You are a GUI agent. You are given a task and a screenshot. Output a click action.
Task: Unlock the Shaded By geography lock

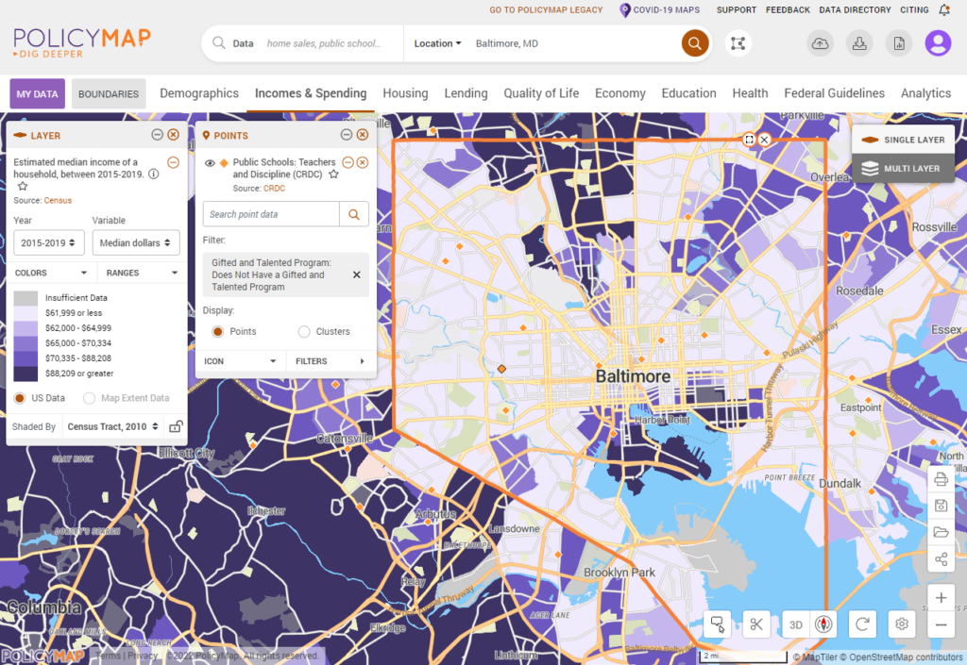176,426
